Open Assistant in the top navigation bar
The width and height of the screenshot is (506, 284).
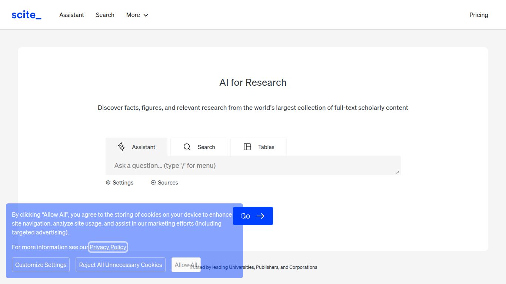(x=71, y=15)
